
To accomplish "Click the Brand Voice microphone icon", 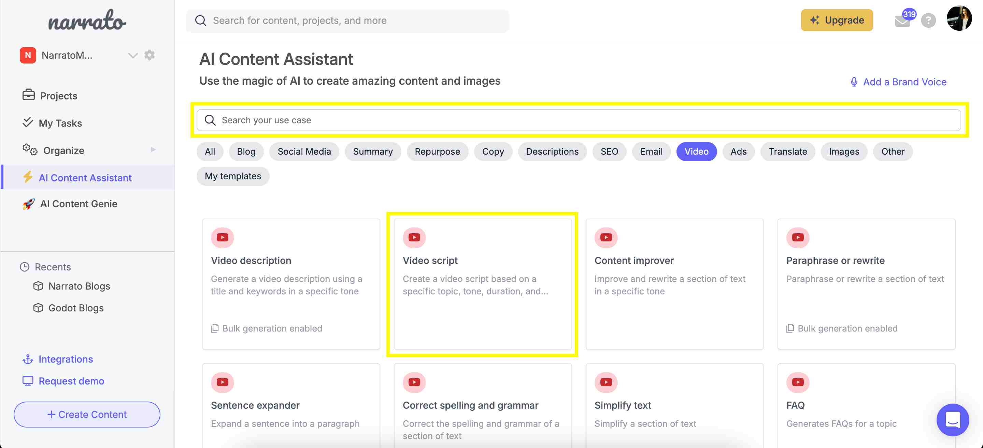I will 854,82.
